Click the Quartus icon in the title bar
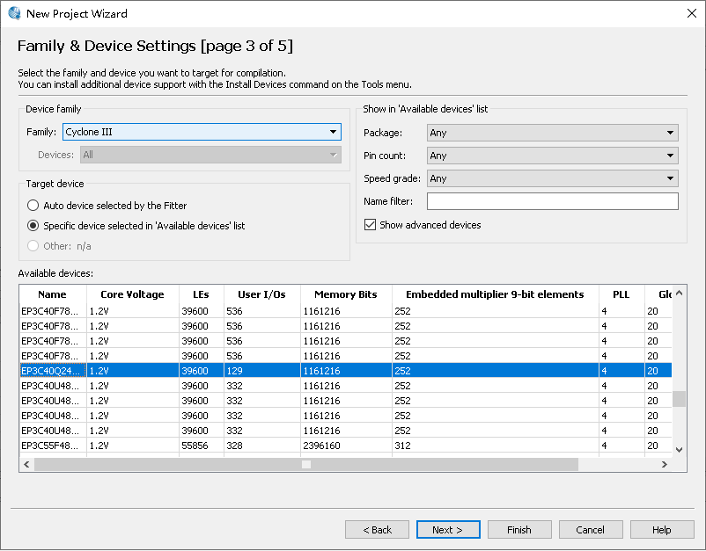The image size is (706, 551). tap(14, 13)
